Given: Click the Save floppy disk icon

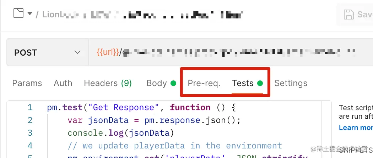Looking at the screenshot, I should 349,15.
